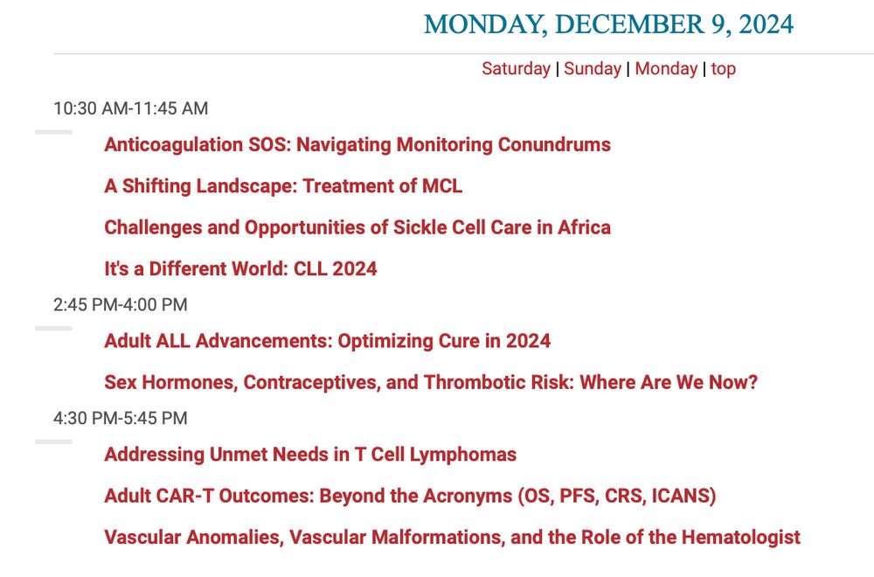Click the Monday, December 9, 2024 heading

608,24
